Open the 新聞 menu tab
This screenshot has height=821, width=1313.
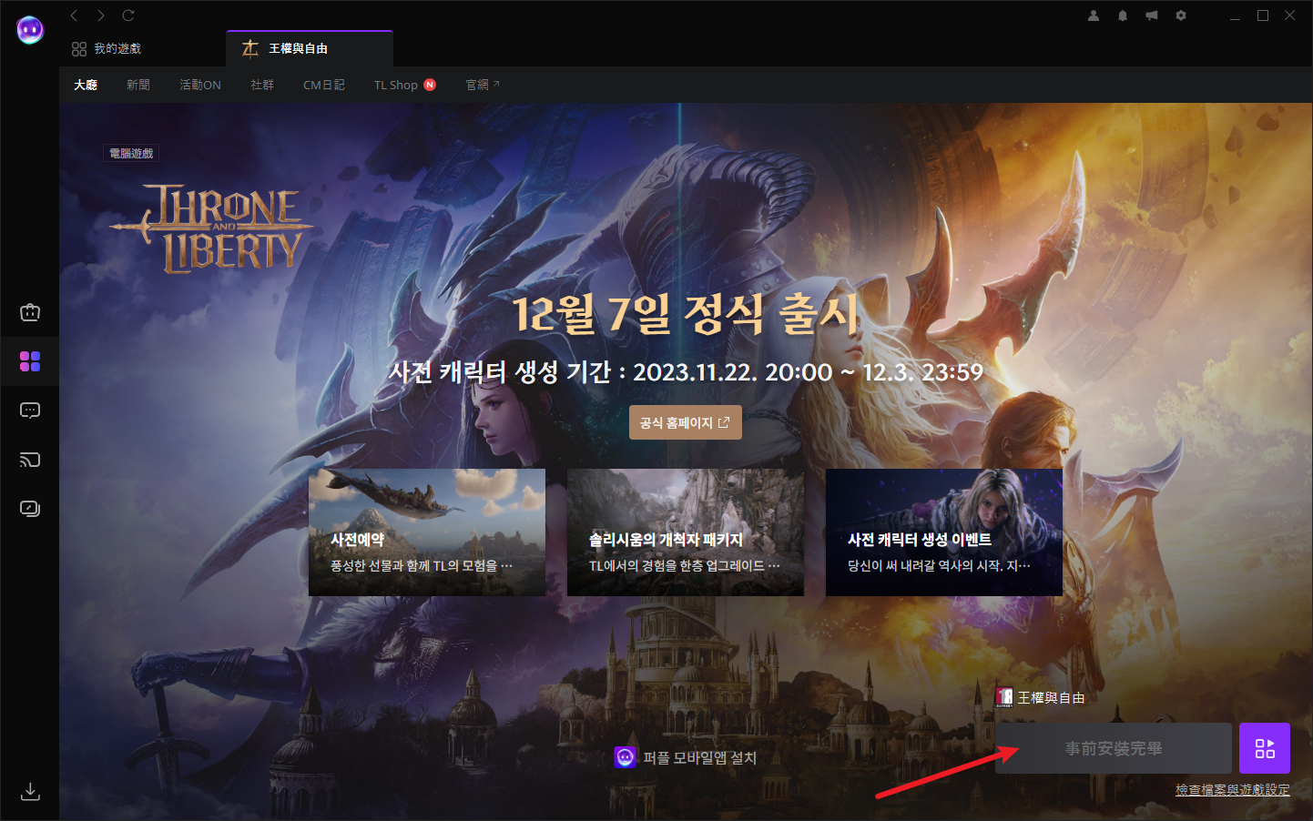click(138, 85)
